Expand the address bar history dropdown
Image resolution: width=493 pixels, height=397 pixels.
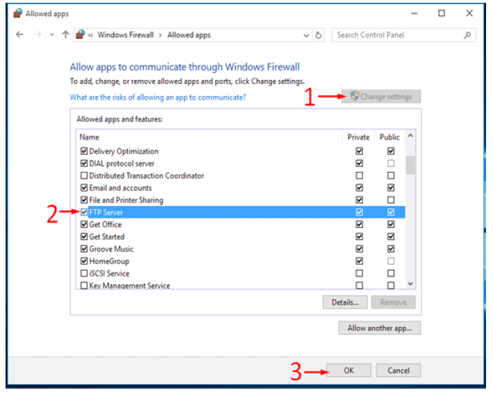306,35
